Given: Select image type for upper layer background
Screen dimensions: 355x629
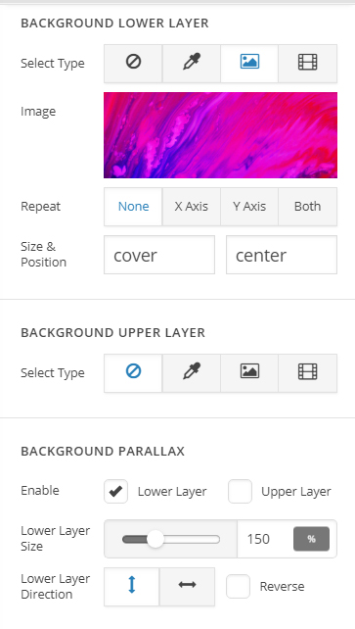Looking at the screenshot, I should click(249, 373).
